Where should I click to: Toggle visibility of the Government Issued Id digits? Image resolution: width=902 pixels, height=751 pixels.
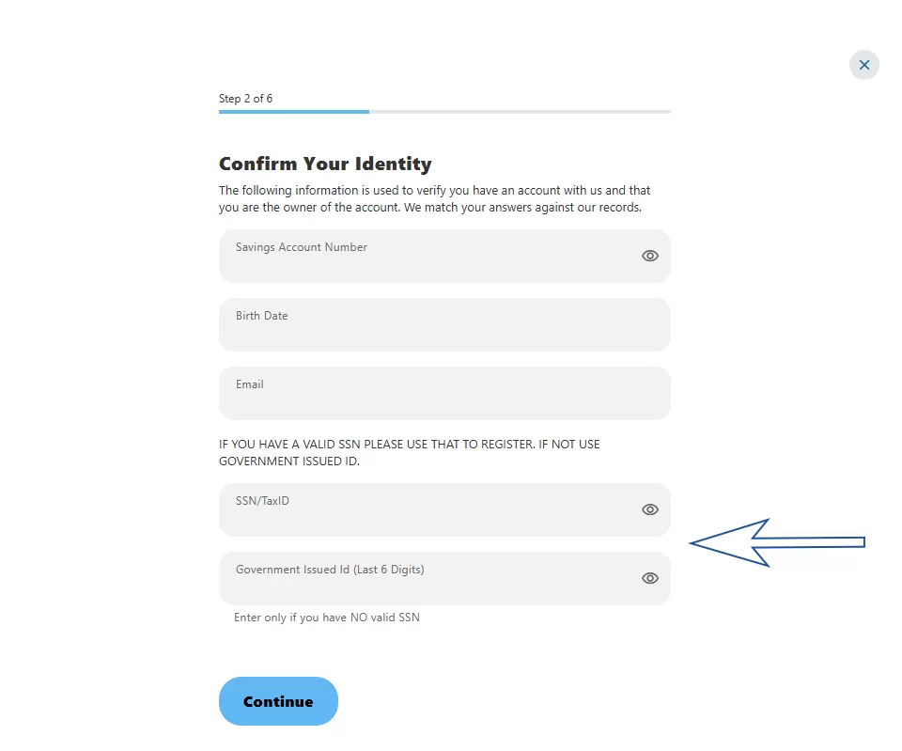pos(649,578)
